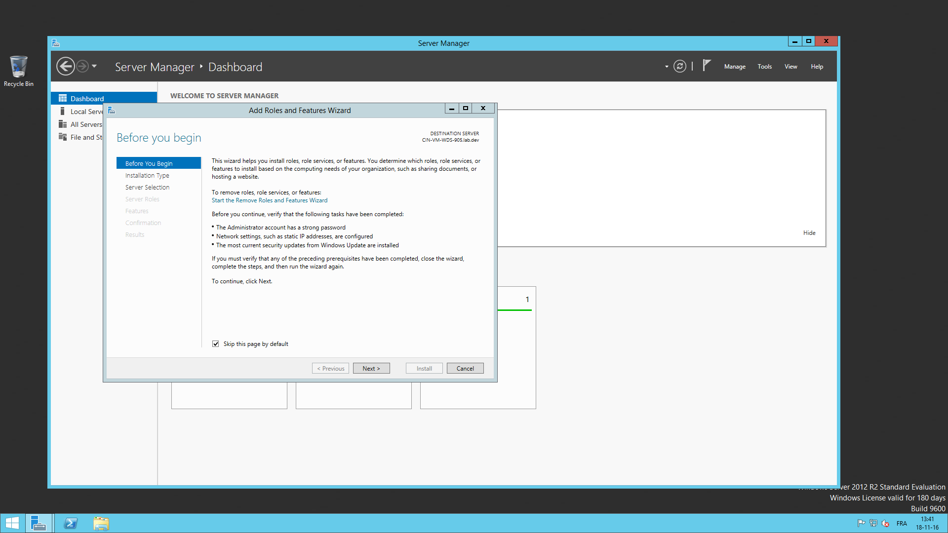Select Dashboard in the sidebar
Image resolution: width=948 pixels, height=533 pixels.
(x=104, y=98)
